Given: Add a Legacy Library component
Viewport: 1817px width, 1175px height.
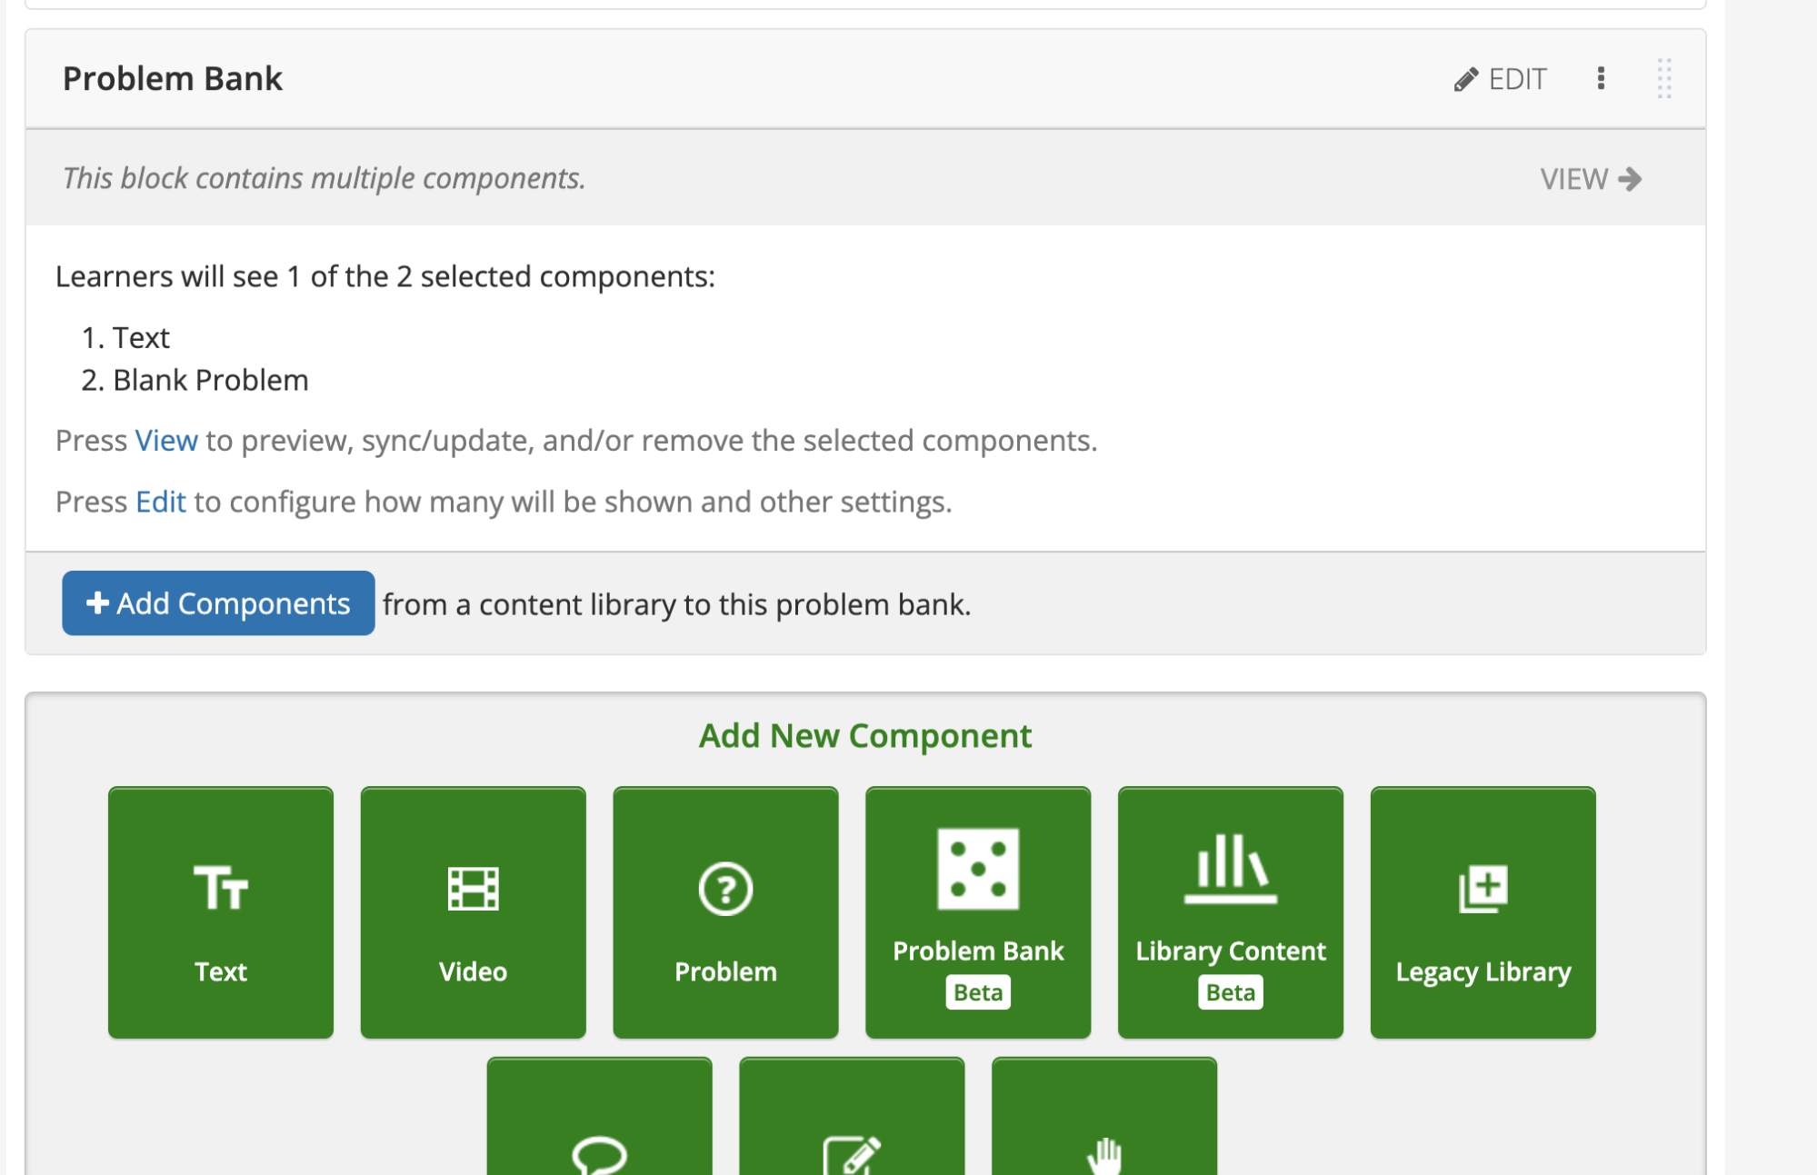Looking at the screenshot, I should (x=1482, y=911).
